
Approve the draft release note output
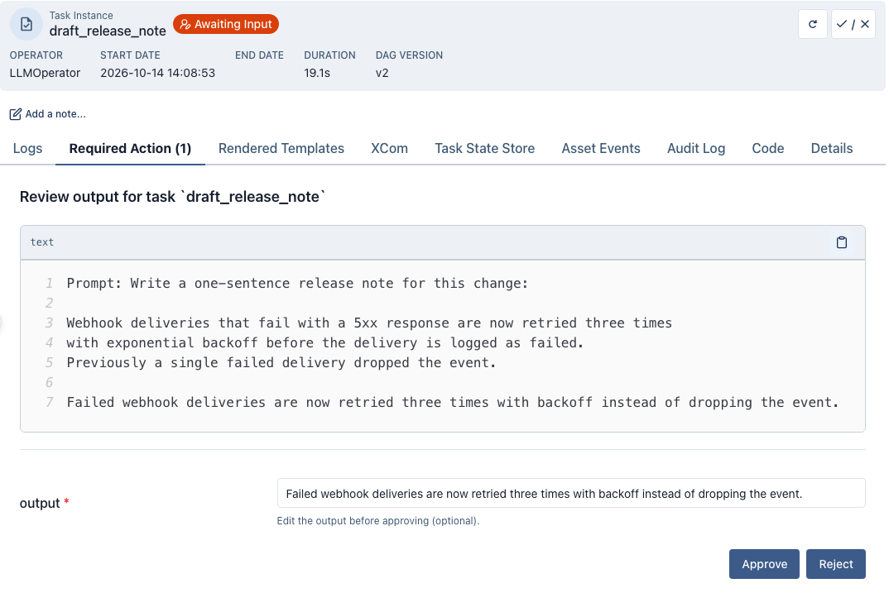click(x=764, y=564)
